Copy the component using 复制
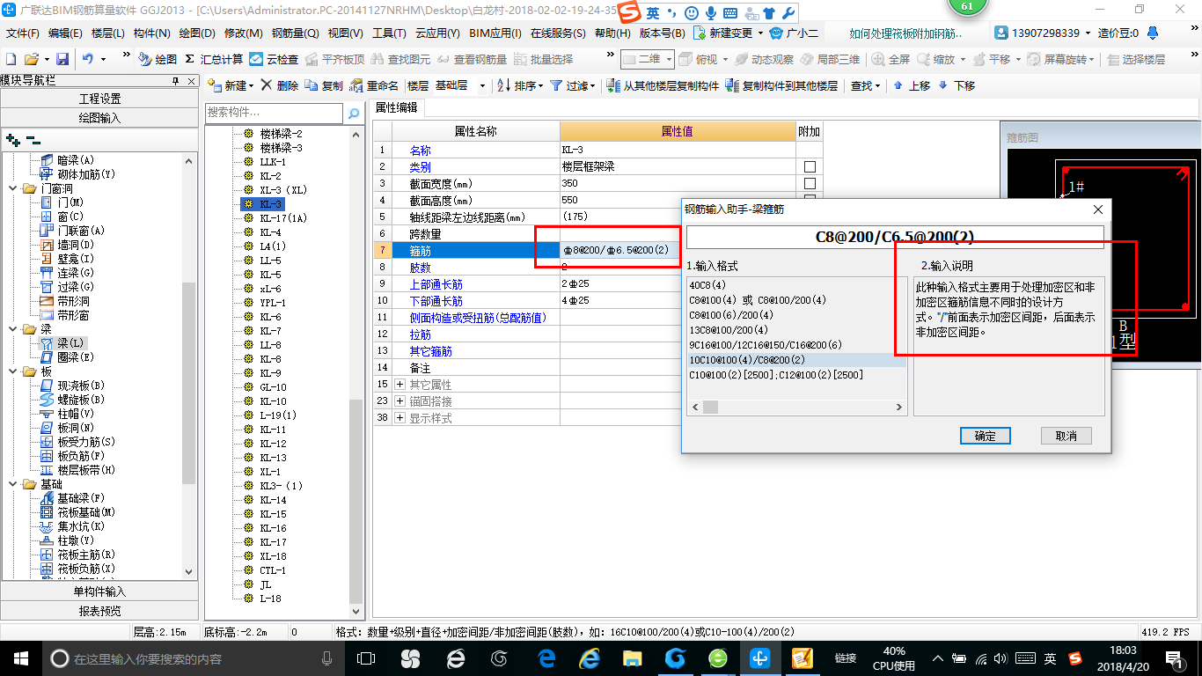Screen dimensions: 1202x676 click(x=324, y=85)
